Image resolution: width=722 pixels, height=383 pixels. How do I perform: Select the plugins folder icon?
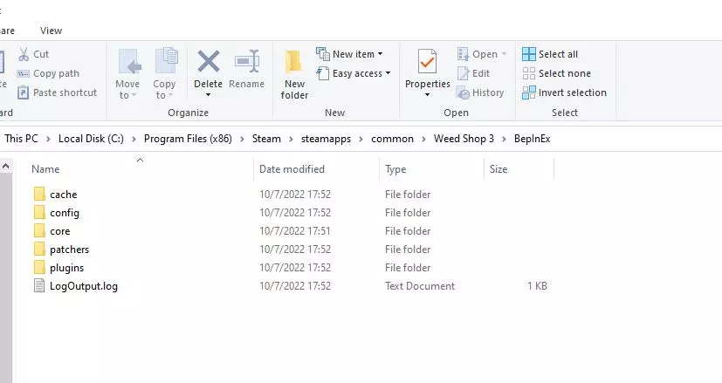(39, 268)
